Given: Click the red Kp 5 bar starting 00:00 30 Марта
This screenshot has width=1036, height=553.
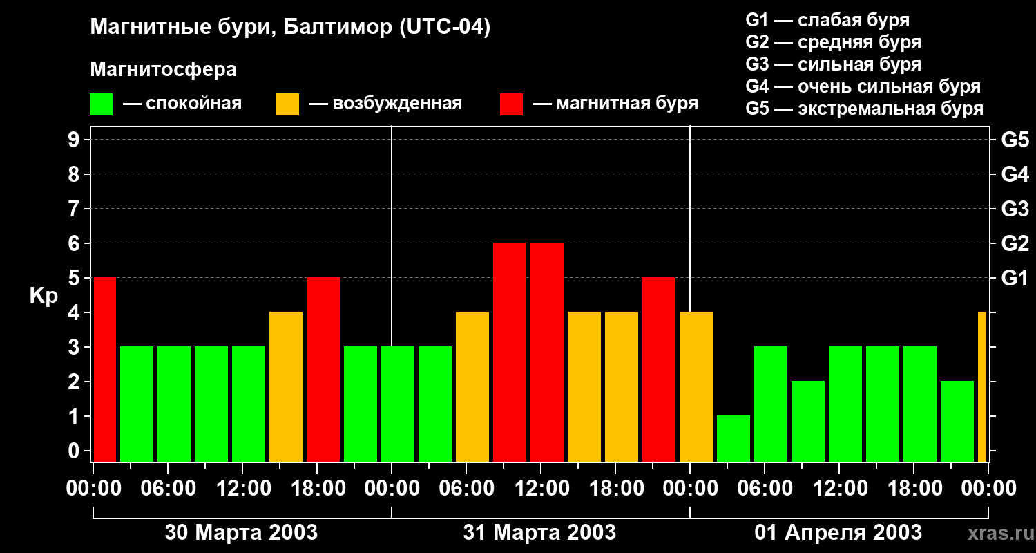Looking at the screenshot, I should 105,369.
